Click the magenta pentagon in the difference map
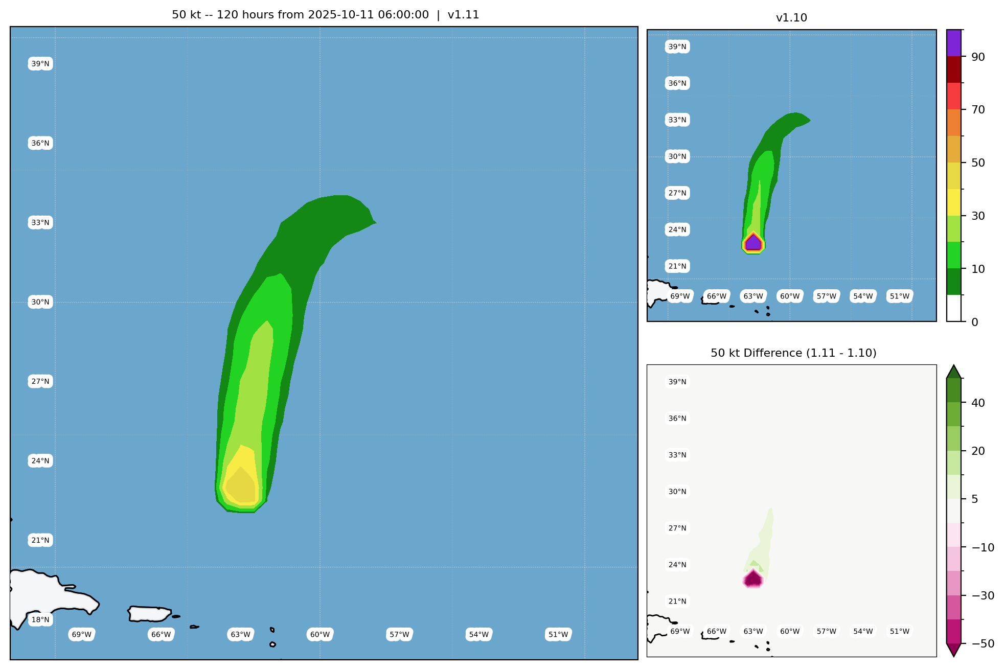Image resolution: width=1005 pixels, height=670 pixels. [753, 579]
